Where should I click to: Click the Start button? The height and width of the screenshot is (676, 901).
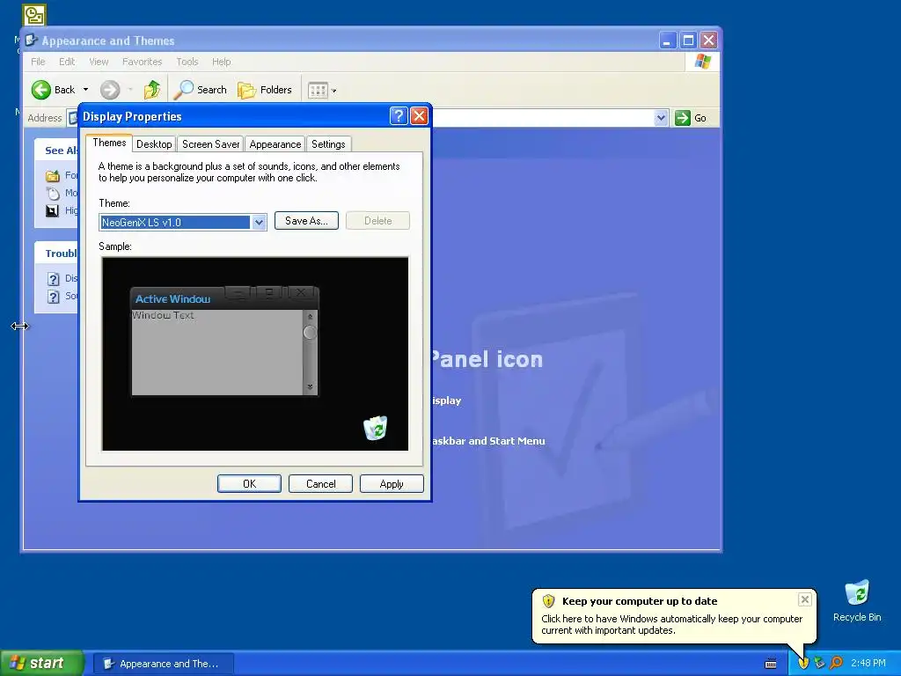click(x=42, y=663)
